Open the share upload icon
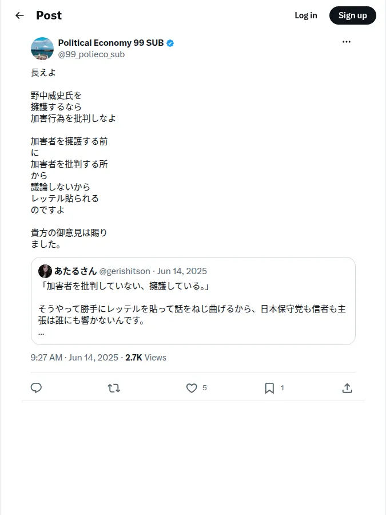The width and height of the screenshot is (386, 515). click(x=347, y=388)
